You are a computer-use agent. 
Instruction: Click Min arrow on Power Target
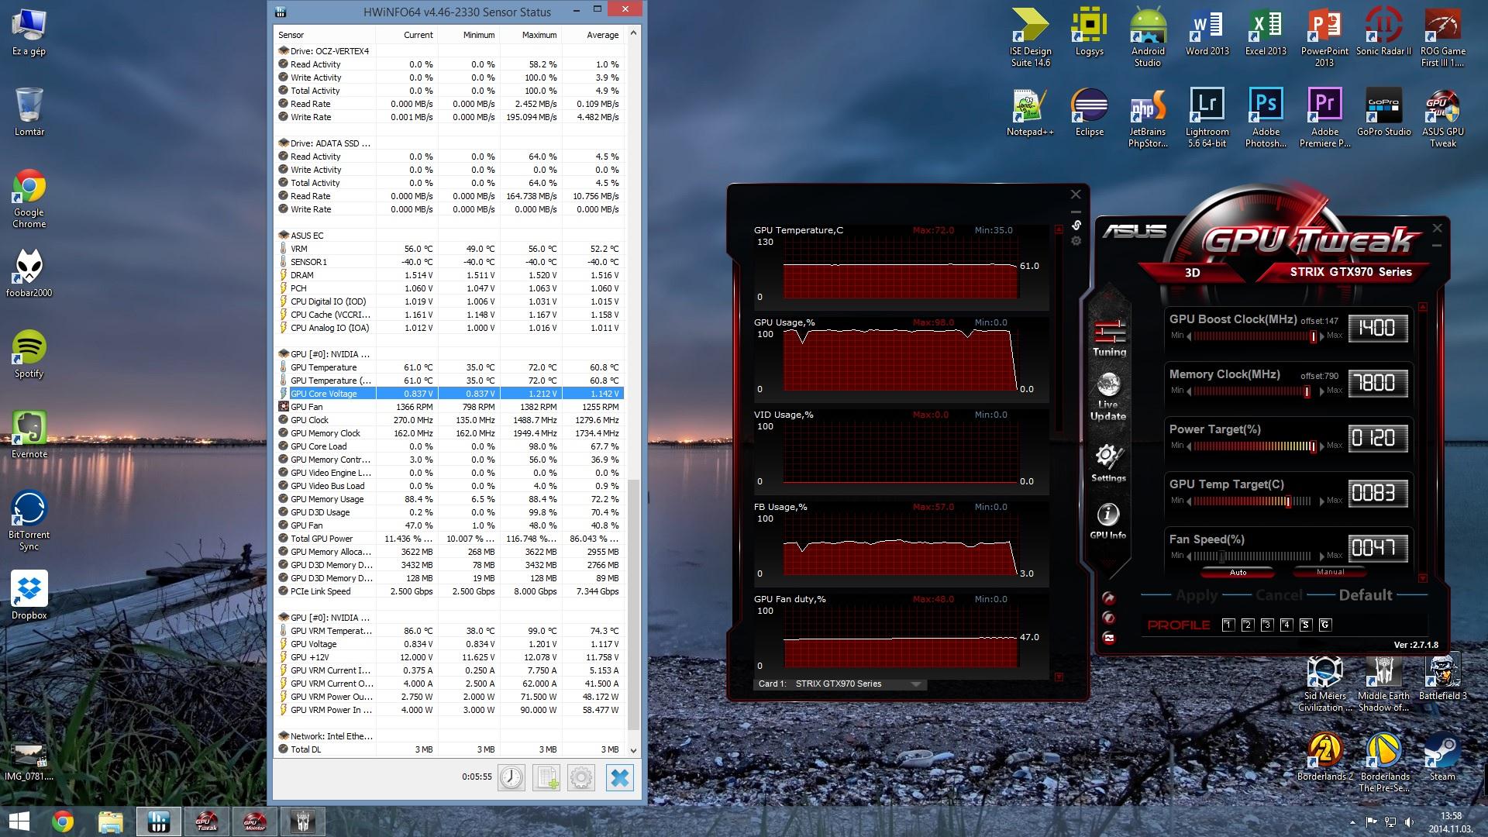[x=1190, y=446]
